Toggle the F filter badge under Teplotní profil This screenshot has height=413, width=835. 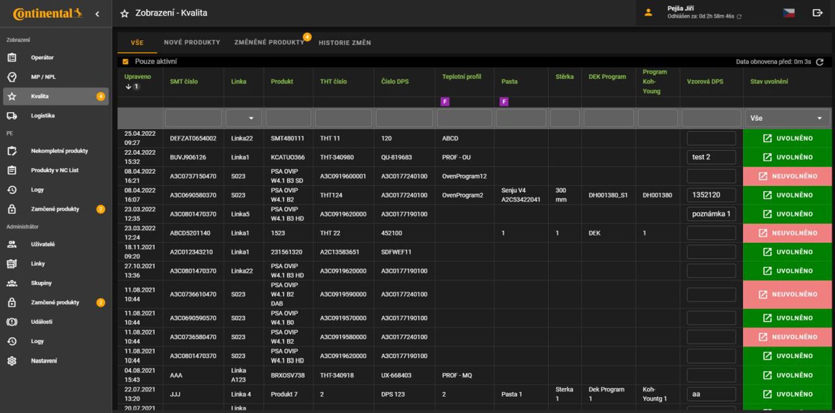click(x=445, y=102)
